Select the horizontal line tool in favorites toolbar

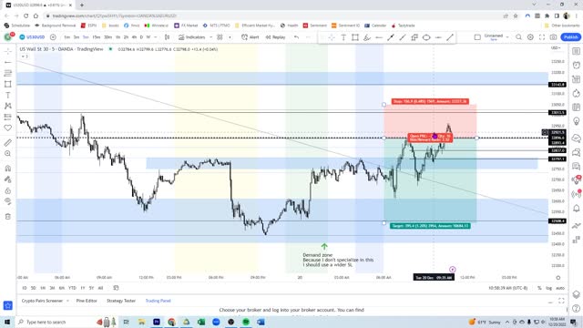[x=379, y=37]
